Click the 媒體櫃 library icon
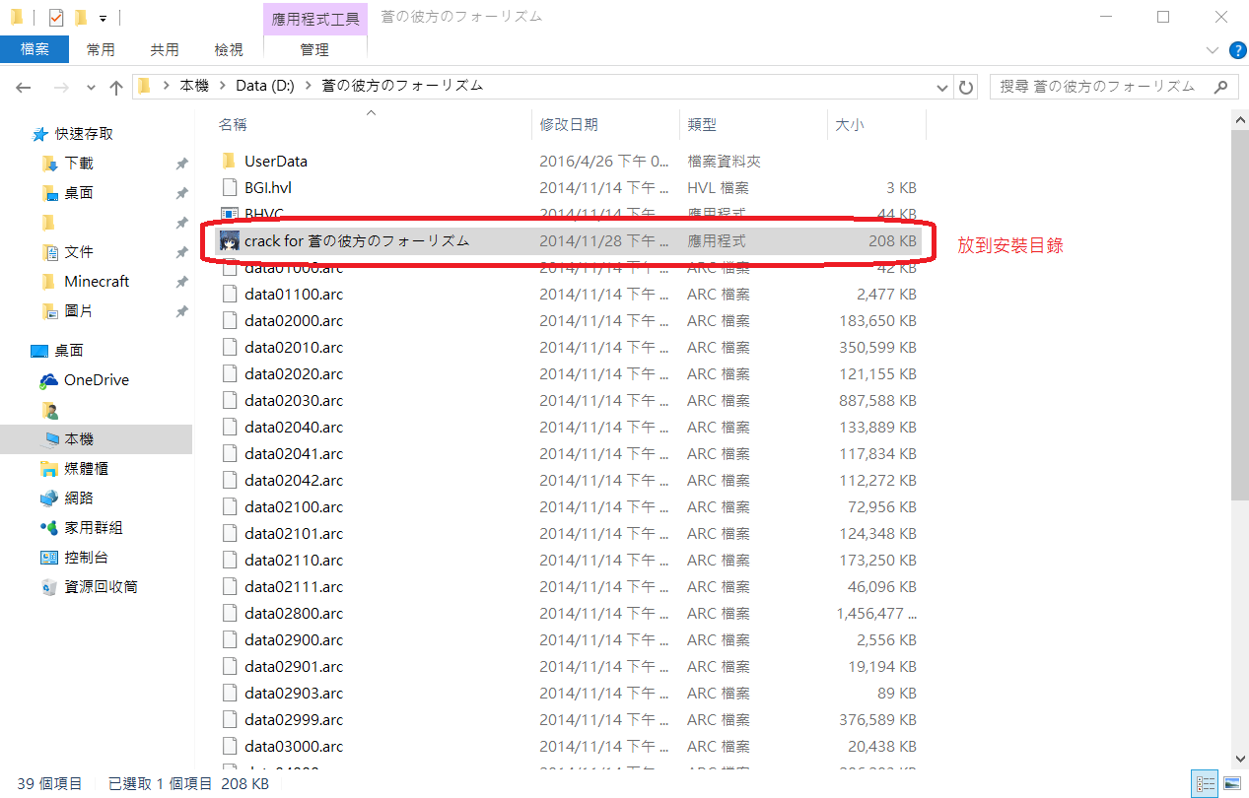 click(48, 469)
